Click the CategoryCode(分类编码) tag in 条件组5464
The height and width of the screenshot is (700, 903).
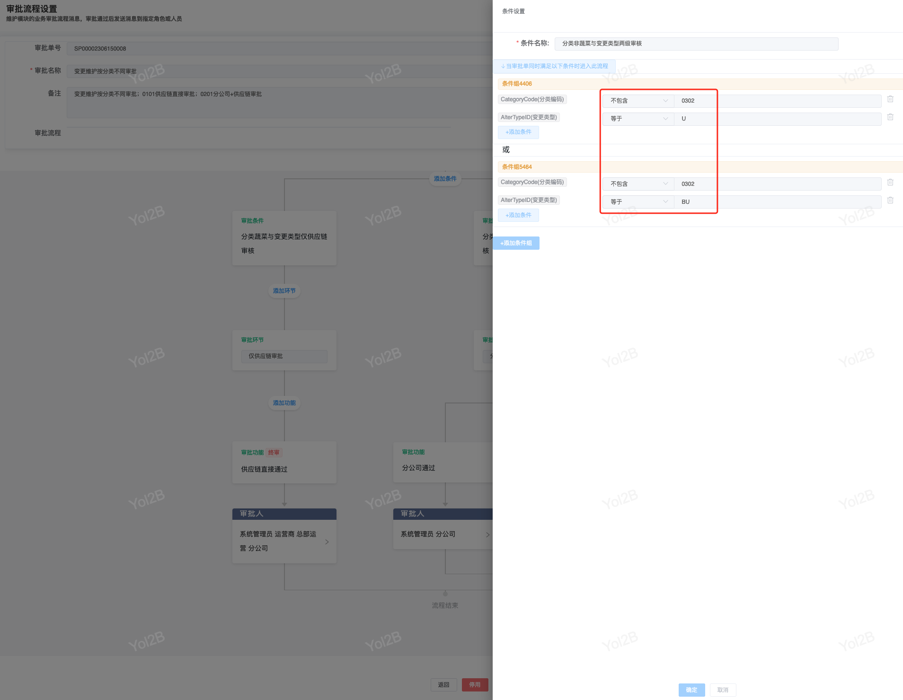[x=532, y=182]
